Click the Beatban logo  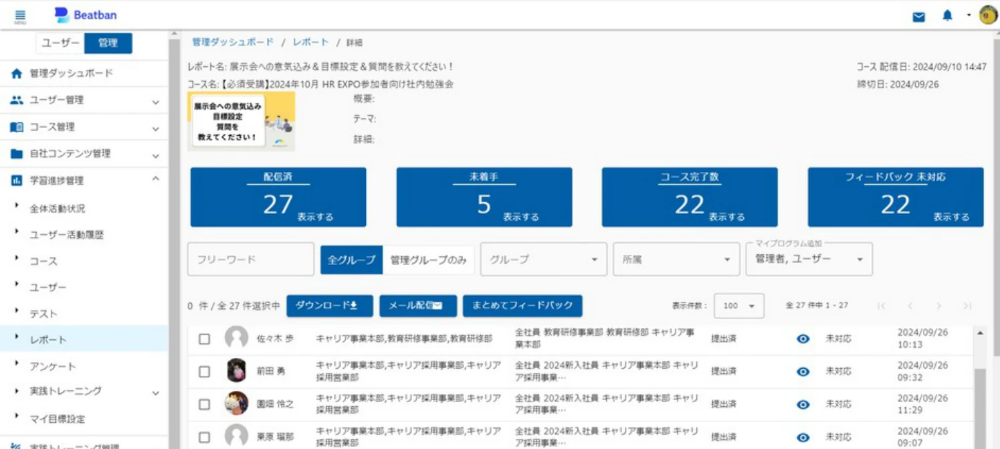click(x=86, y=15)
